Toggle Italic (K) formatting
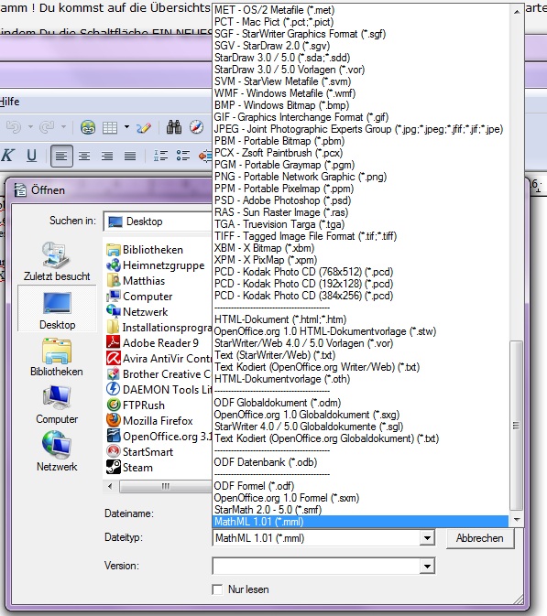 pos(8,156)
